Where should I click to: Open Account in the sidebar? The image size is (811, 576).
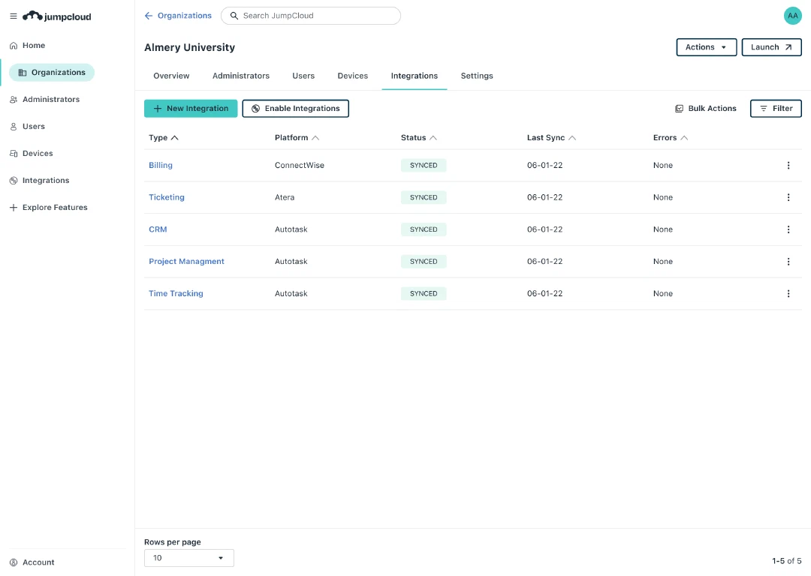point(32,562)
